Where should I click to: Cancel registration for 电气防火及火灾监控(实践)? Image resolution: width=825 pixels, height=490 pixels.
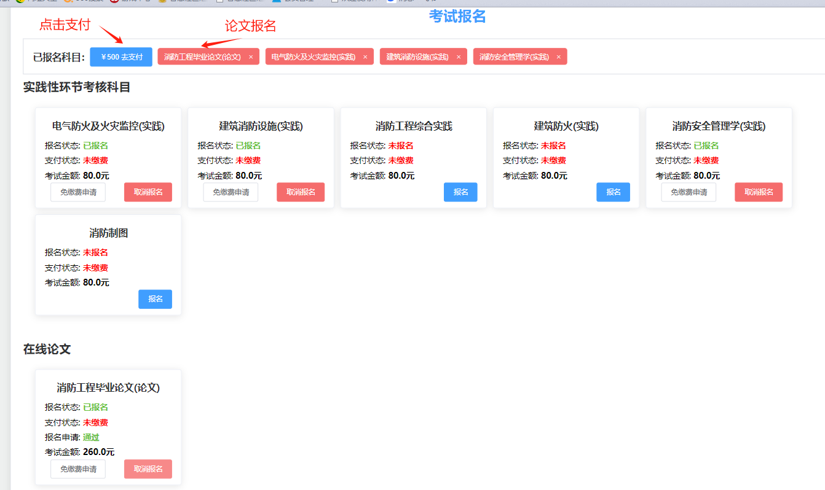[148, 192]
